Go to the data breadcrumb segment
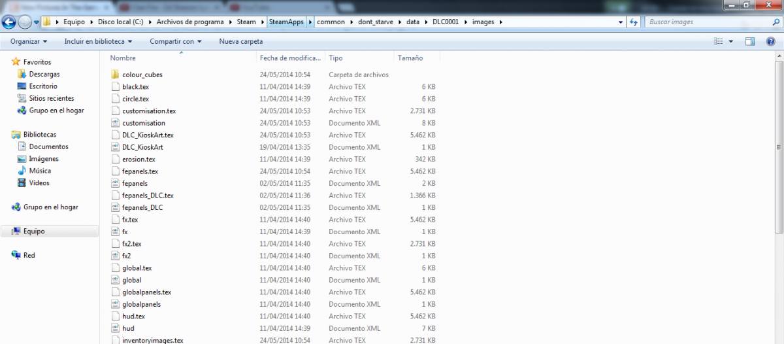 (x=412, y=22)
